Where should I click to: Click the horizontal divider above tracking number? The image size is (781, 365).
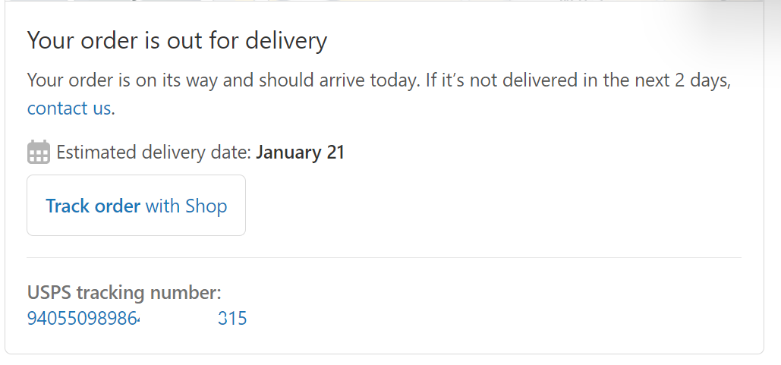[x=384, y=257]
